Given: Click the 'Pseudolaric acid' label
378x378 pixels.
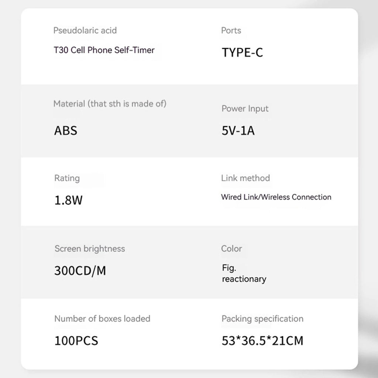Looking at the screenshot, I should (x=85, y=31).
